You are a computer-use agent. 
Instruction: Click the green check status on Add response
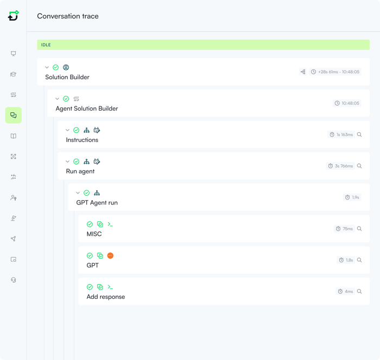coord(90,287)
